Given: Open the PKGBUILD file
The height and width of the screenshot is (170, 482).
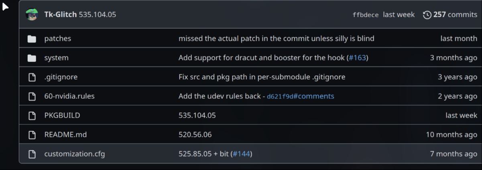Looking at the screenshot, I should pyautogui.click(x=62, y=116).
